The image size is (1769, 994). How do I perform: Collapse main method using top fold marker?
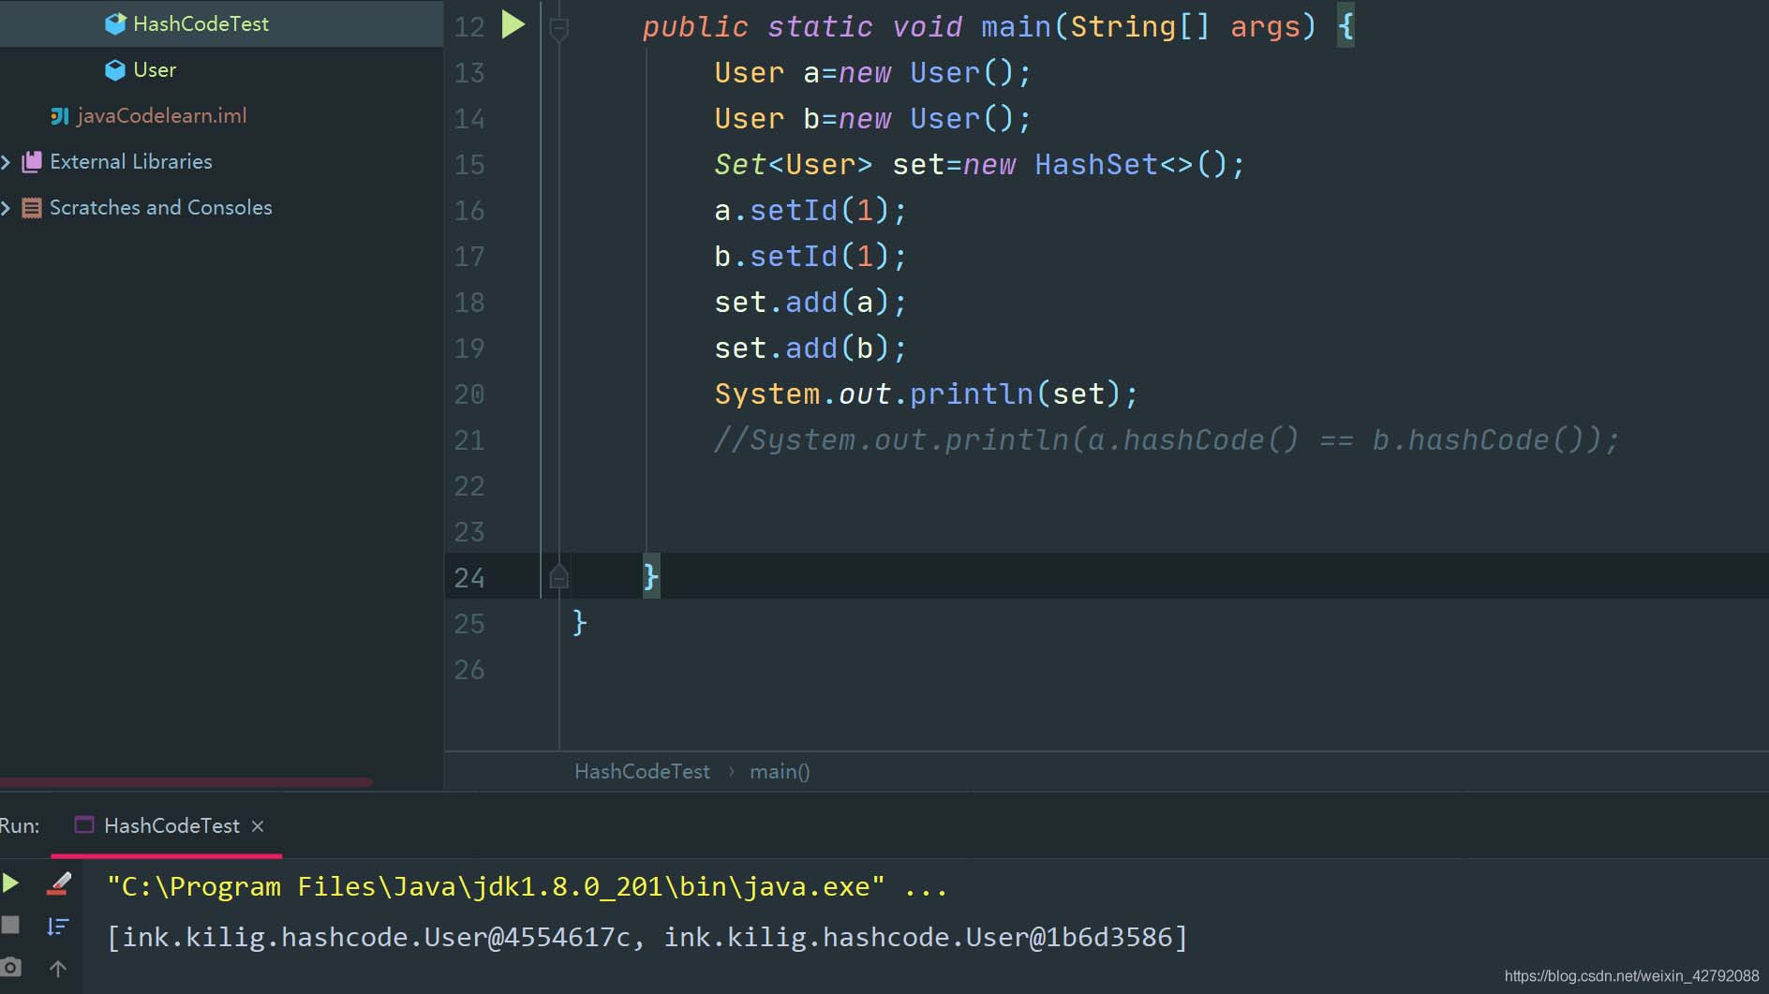(558, 29)
